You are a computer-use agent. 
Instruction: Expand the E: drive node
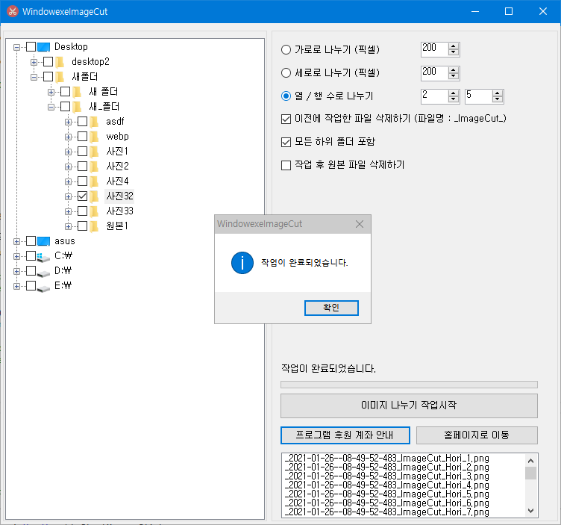coord(16,286)
